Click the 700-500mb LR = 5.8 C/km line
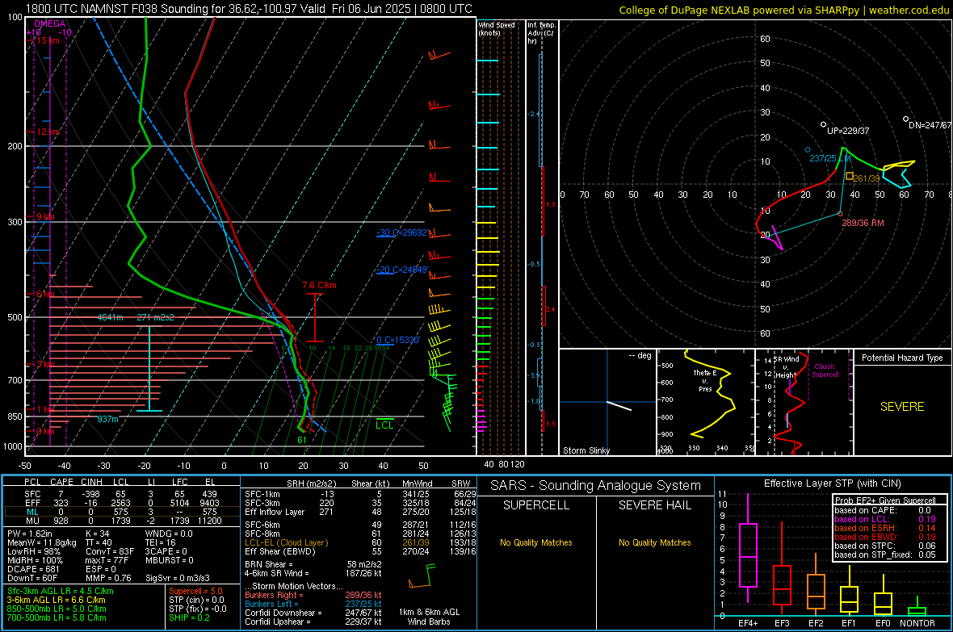 click(x=57, y=617)
